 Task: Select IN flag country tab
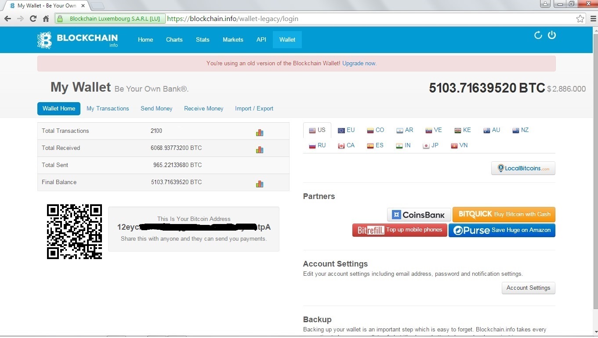pyautogui.click(x=403, y=146)
